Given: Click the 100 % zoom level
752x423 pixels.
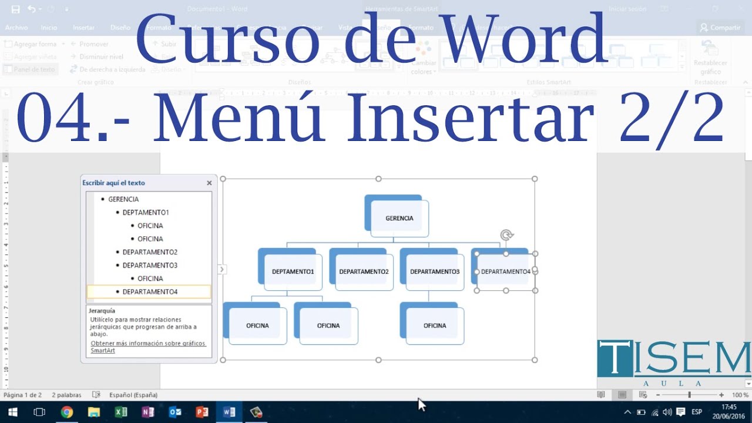Looking at the screenshot, I should click(x=740, y=395).
